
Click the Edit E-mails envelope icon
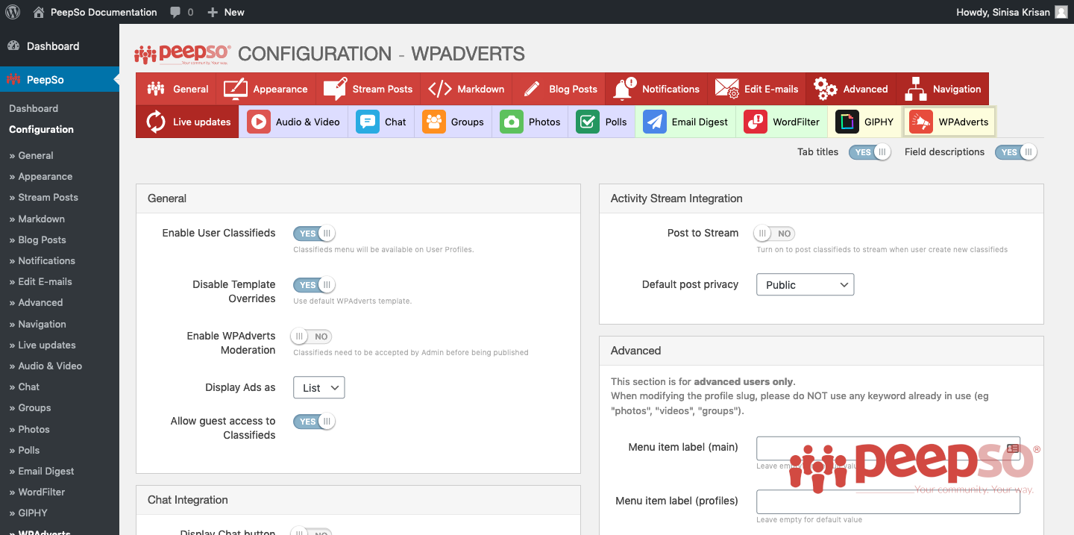(726, 89)
